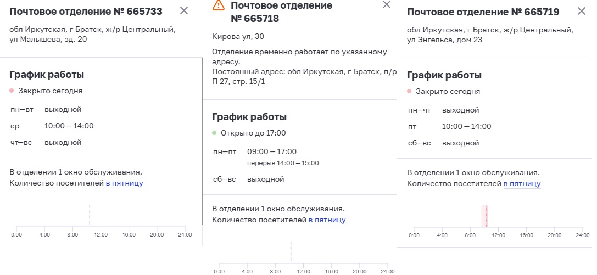Click the 'пт 10:00 – 14:00' schedule row
Screen dimensions: 597x275
[449, 126]
